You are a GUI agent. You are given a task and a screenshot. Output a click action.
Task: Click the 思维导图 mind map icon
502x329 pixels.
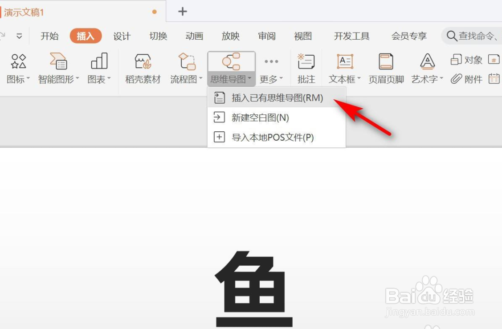pyautogui.click(x=231, y=61)
